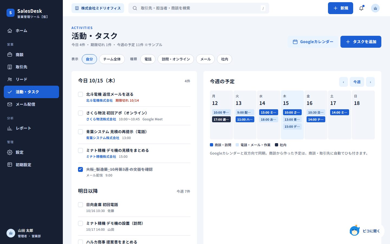Click the タスクを追加 button
390x244 pixels.
tap(361, 42)
